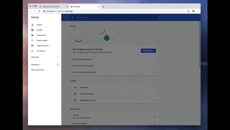
Task: Click the search icon in settings search bar
Action: click(x=73, y=17)
